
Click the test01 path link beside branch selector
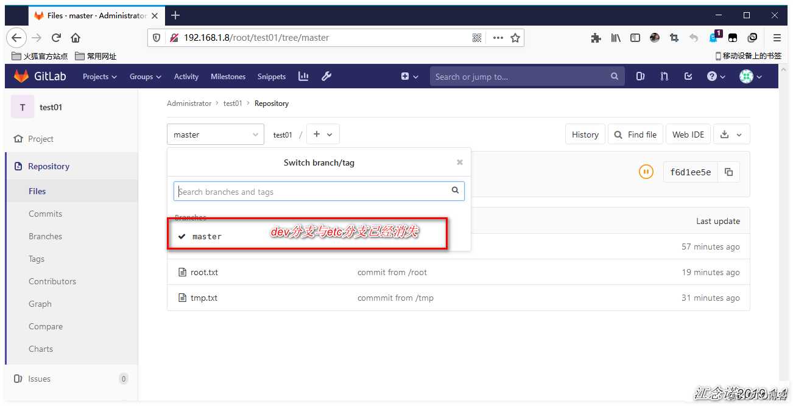point(283,135)
